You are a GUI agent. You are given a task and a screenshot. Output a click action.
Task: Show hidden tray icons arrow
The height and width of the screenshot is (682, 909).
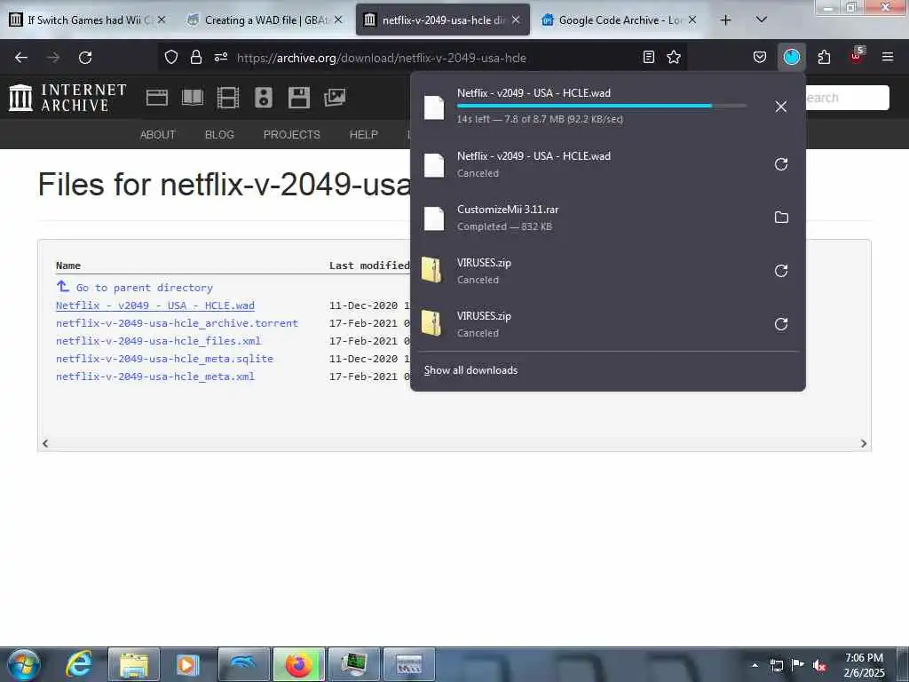(755, 665)
